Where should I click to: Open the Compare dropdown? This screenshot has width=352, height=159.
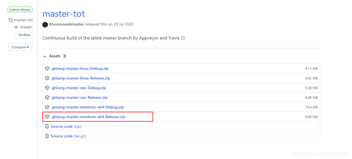tap(20, 47)
